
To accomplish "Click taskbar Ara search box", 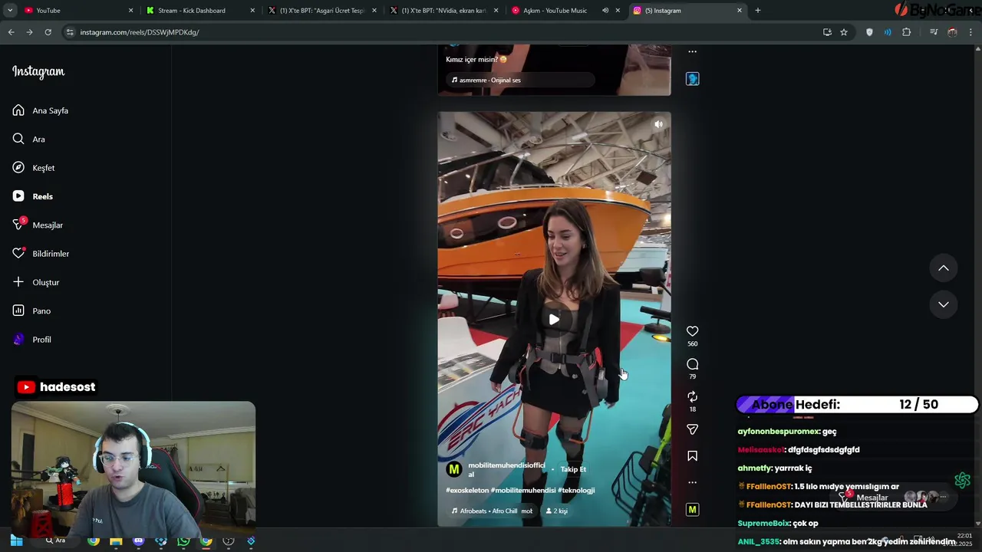I will [56, 540].
